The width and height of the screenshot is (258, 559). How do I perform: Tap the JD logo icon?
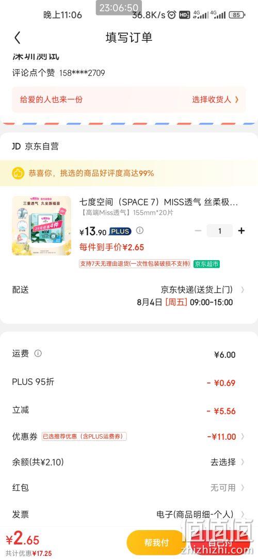click(17, 146)
